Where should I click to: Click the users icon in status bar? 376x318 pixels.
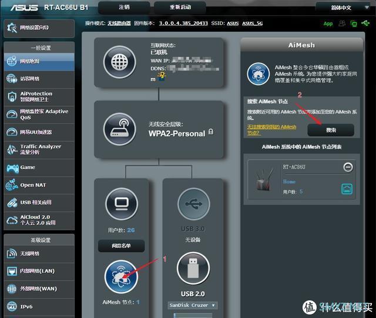pos(342,24)
